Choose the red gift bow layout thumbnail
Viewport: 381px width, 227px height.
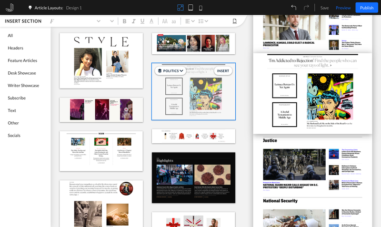pyautogui.click(x=193, y=219)
